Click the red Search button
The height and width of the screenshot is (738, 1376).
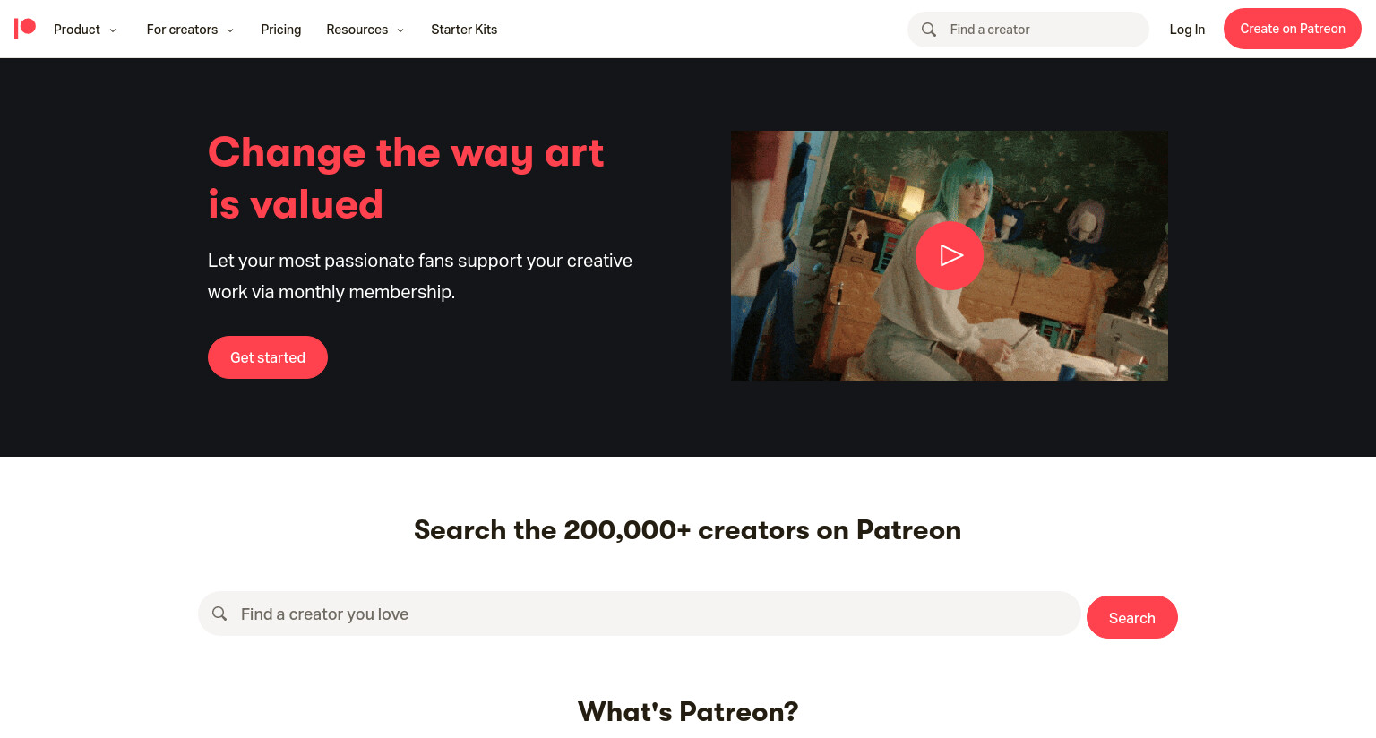point(1132,617)
